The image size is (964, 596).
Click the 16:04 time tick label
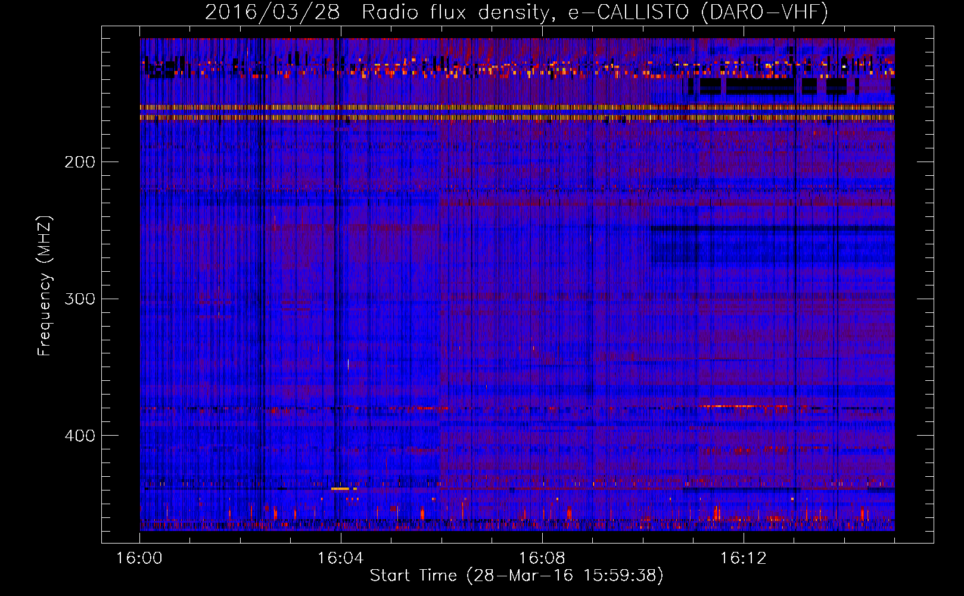[341, 558]
